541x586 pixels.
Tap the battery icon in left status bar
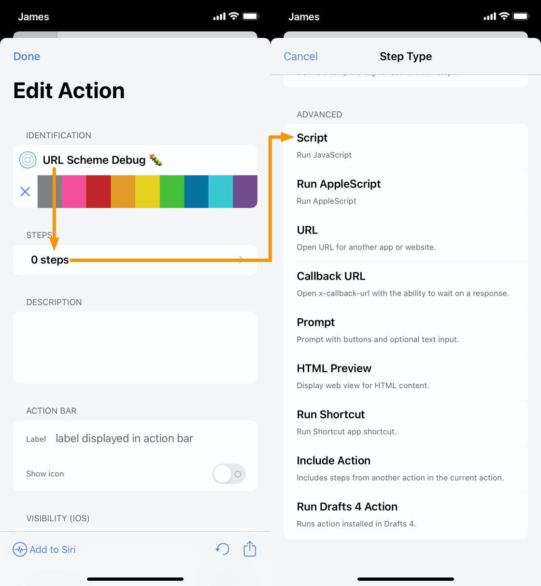pyautogui.click(x=251, y=16)
